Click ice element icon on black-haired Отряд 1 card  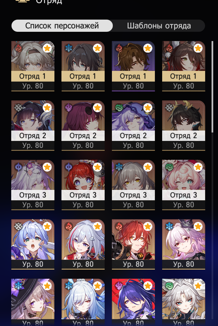[69, 48]
